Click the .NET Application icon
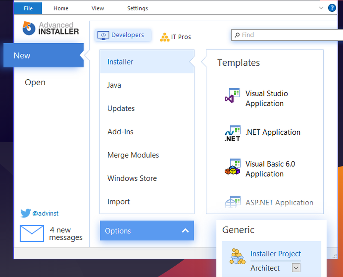The width and height of the screenshot is (343, 277). pos(232,133)
